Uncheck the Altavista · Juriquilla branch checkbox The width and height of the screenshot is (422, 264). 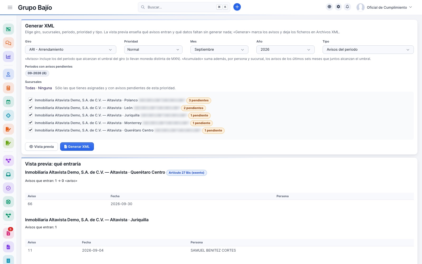(x=31, y=115)
